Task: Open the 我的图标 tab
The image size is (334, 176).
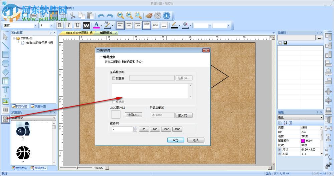Action: (x=20, y=168)
